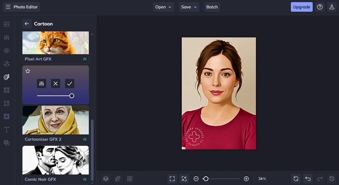
Task: Open the user account icon
Action: [x=332, y=7]
